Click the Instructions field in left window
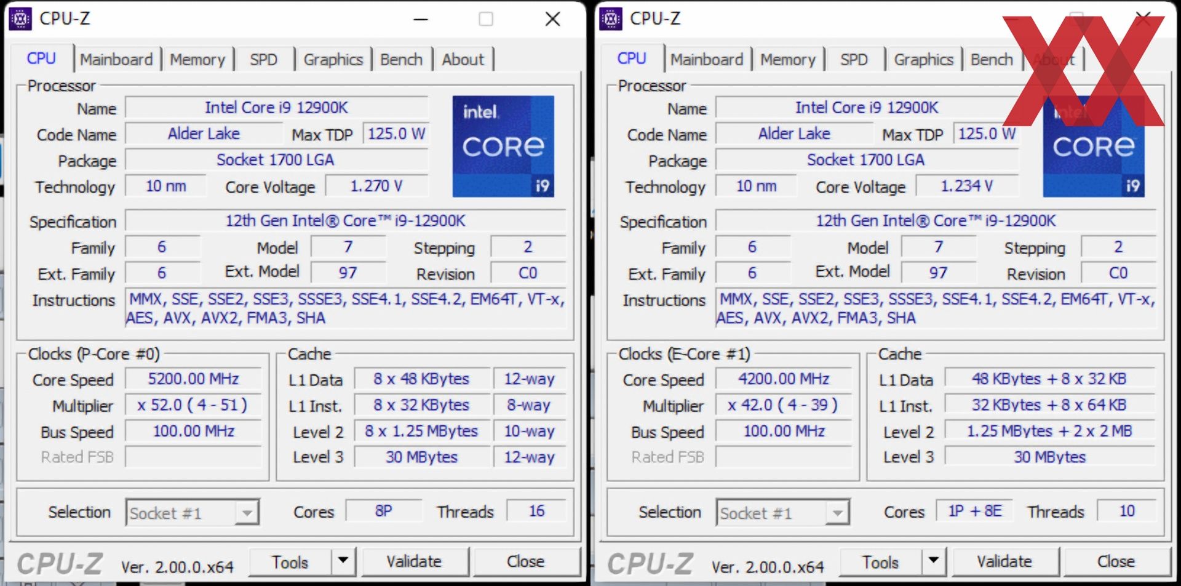Viewport: 1181px width, 586px height. [x=346, y=308]
